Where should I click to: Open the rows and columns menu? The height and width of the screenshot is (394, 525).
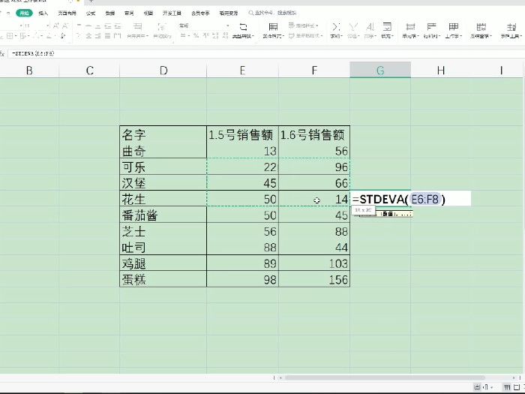click(x=432, y=31)
